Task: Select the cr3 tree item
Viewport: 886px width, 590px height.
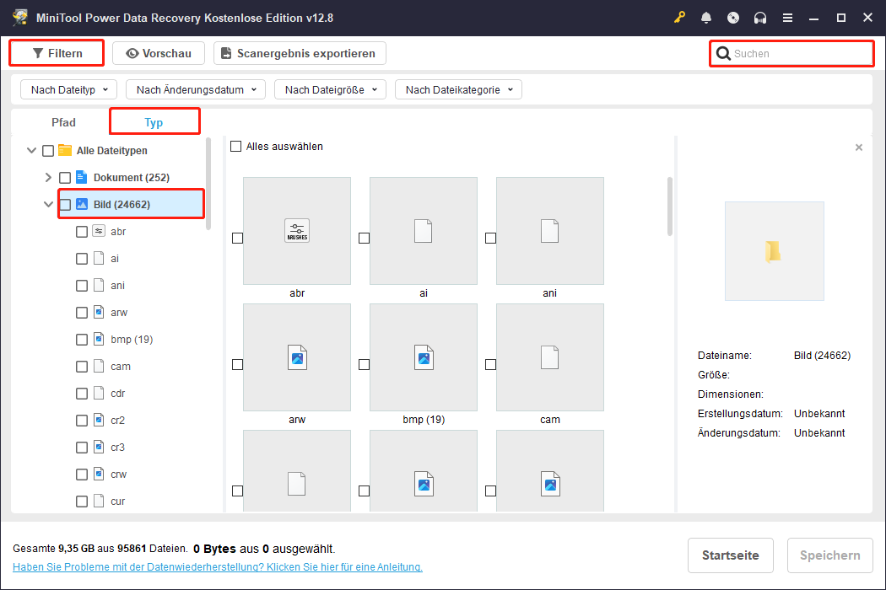Action: click(117, 448)
